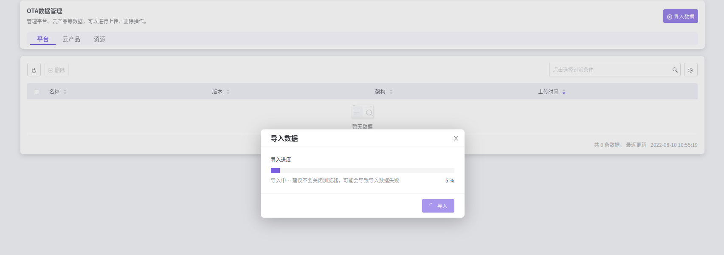Click the search magnifier icon
This screenshot has height=255, width=724.
(x=675, y=70)
